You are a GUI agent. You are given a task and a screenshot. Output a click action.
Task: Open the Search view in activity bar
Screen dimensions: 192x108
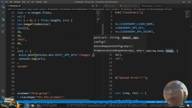tap(3, 13)
